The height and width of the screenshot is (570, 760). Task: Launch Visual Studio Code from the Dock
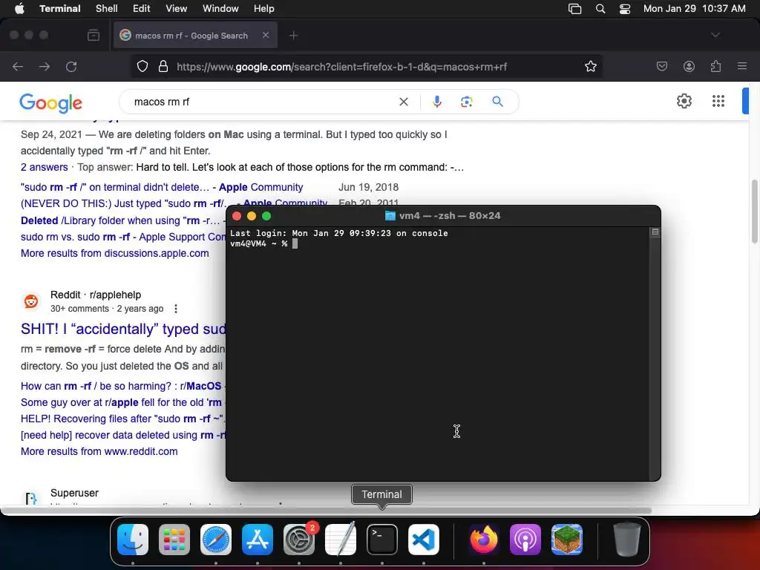pos(424,540)
